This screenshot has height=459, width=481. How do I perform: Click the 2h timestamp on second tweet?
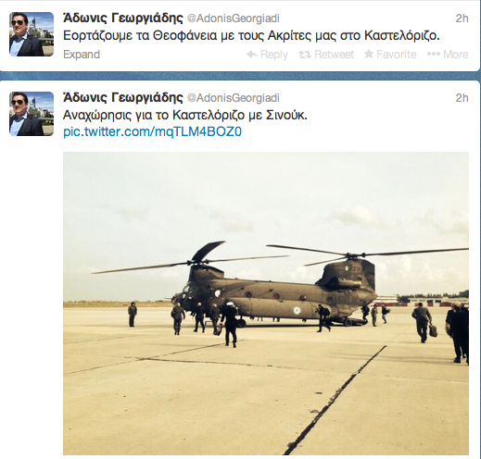462,98
